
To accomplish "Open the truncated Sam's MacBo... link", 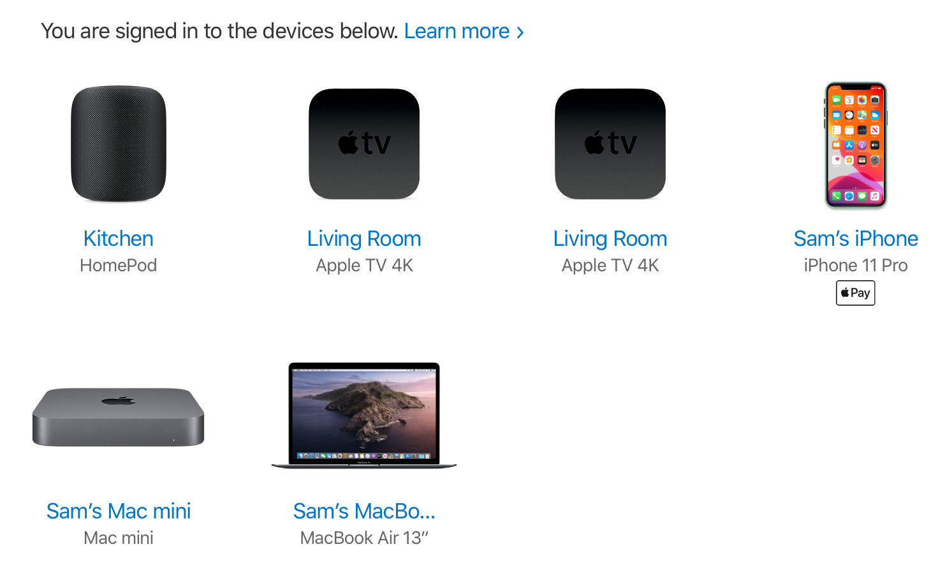I will pyautogui.click(x=364, y=511).
